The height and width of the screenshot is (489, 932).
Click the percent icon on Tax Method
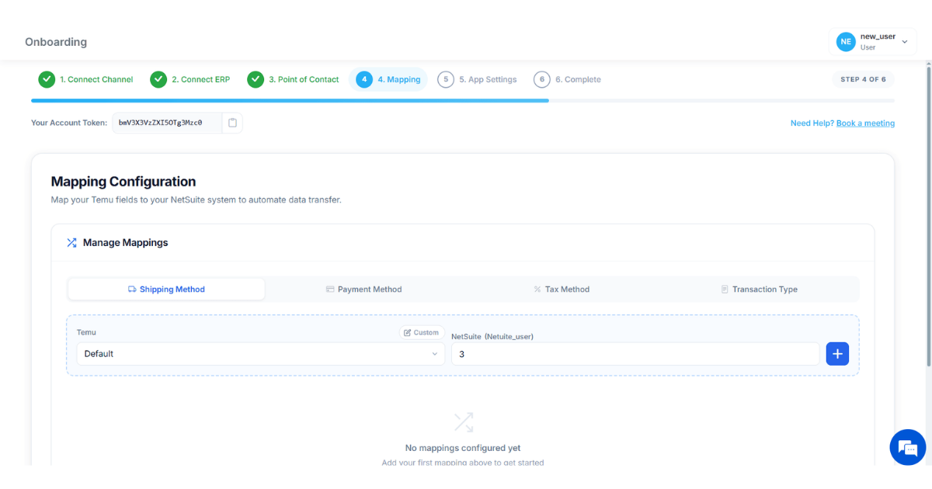(x=537, y=290)
